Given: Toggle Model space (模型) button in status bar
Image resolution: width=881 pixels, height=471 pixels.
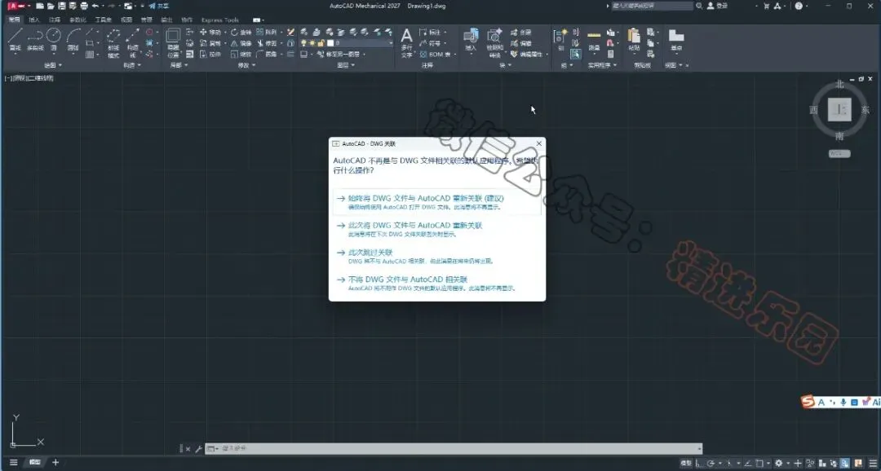Looking at the screenshot, I should [686, 463].
